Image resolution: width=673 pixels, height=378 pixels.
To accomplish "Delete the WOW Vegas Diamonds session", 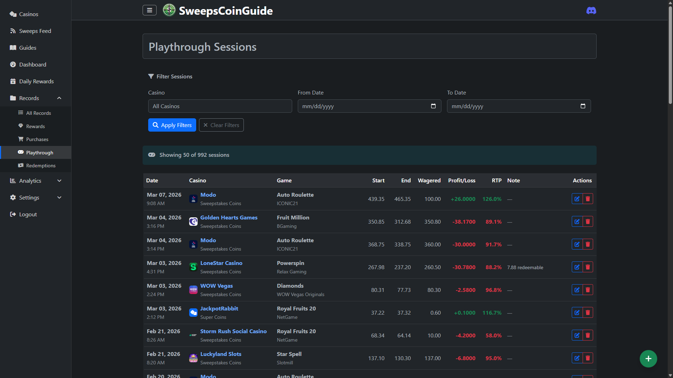I will 588,290.
